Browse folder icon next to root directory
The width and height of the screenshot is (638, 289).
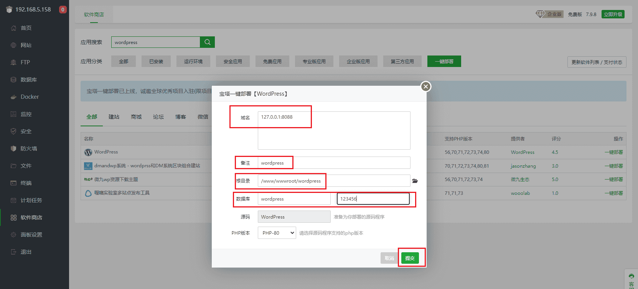(415, 181)
